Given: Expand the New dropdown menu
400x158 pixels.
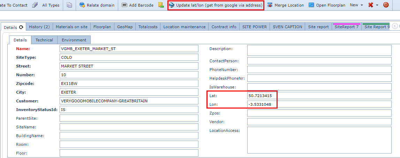Looking at the screenshot, I should (x=356, y=5).
